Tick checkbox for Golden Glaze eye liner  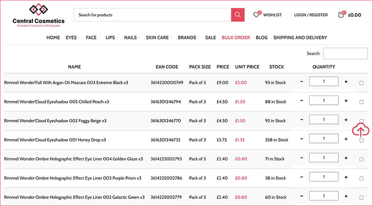361,159
